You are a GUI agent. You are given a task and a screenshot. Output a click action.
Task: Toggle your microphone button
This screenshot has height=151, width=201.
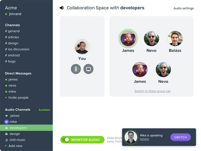(76, 69)
